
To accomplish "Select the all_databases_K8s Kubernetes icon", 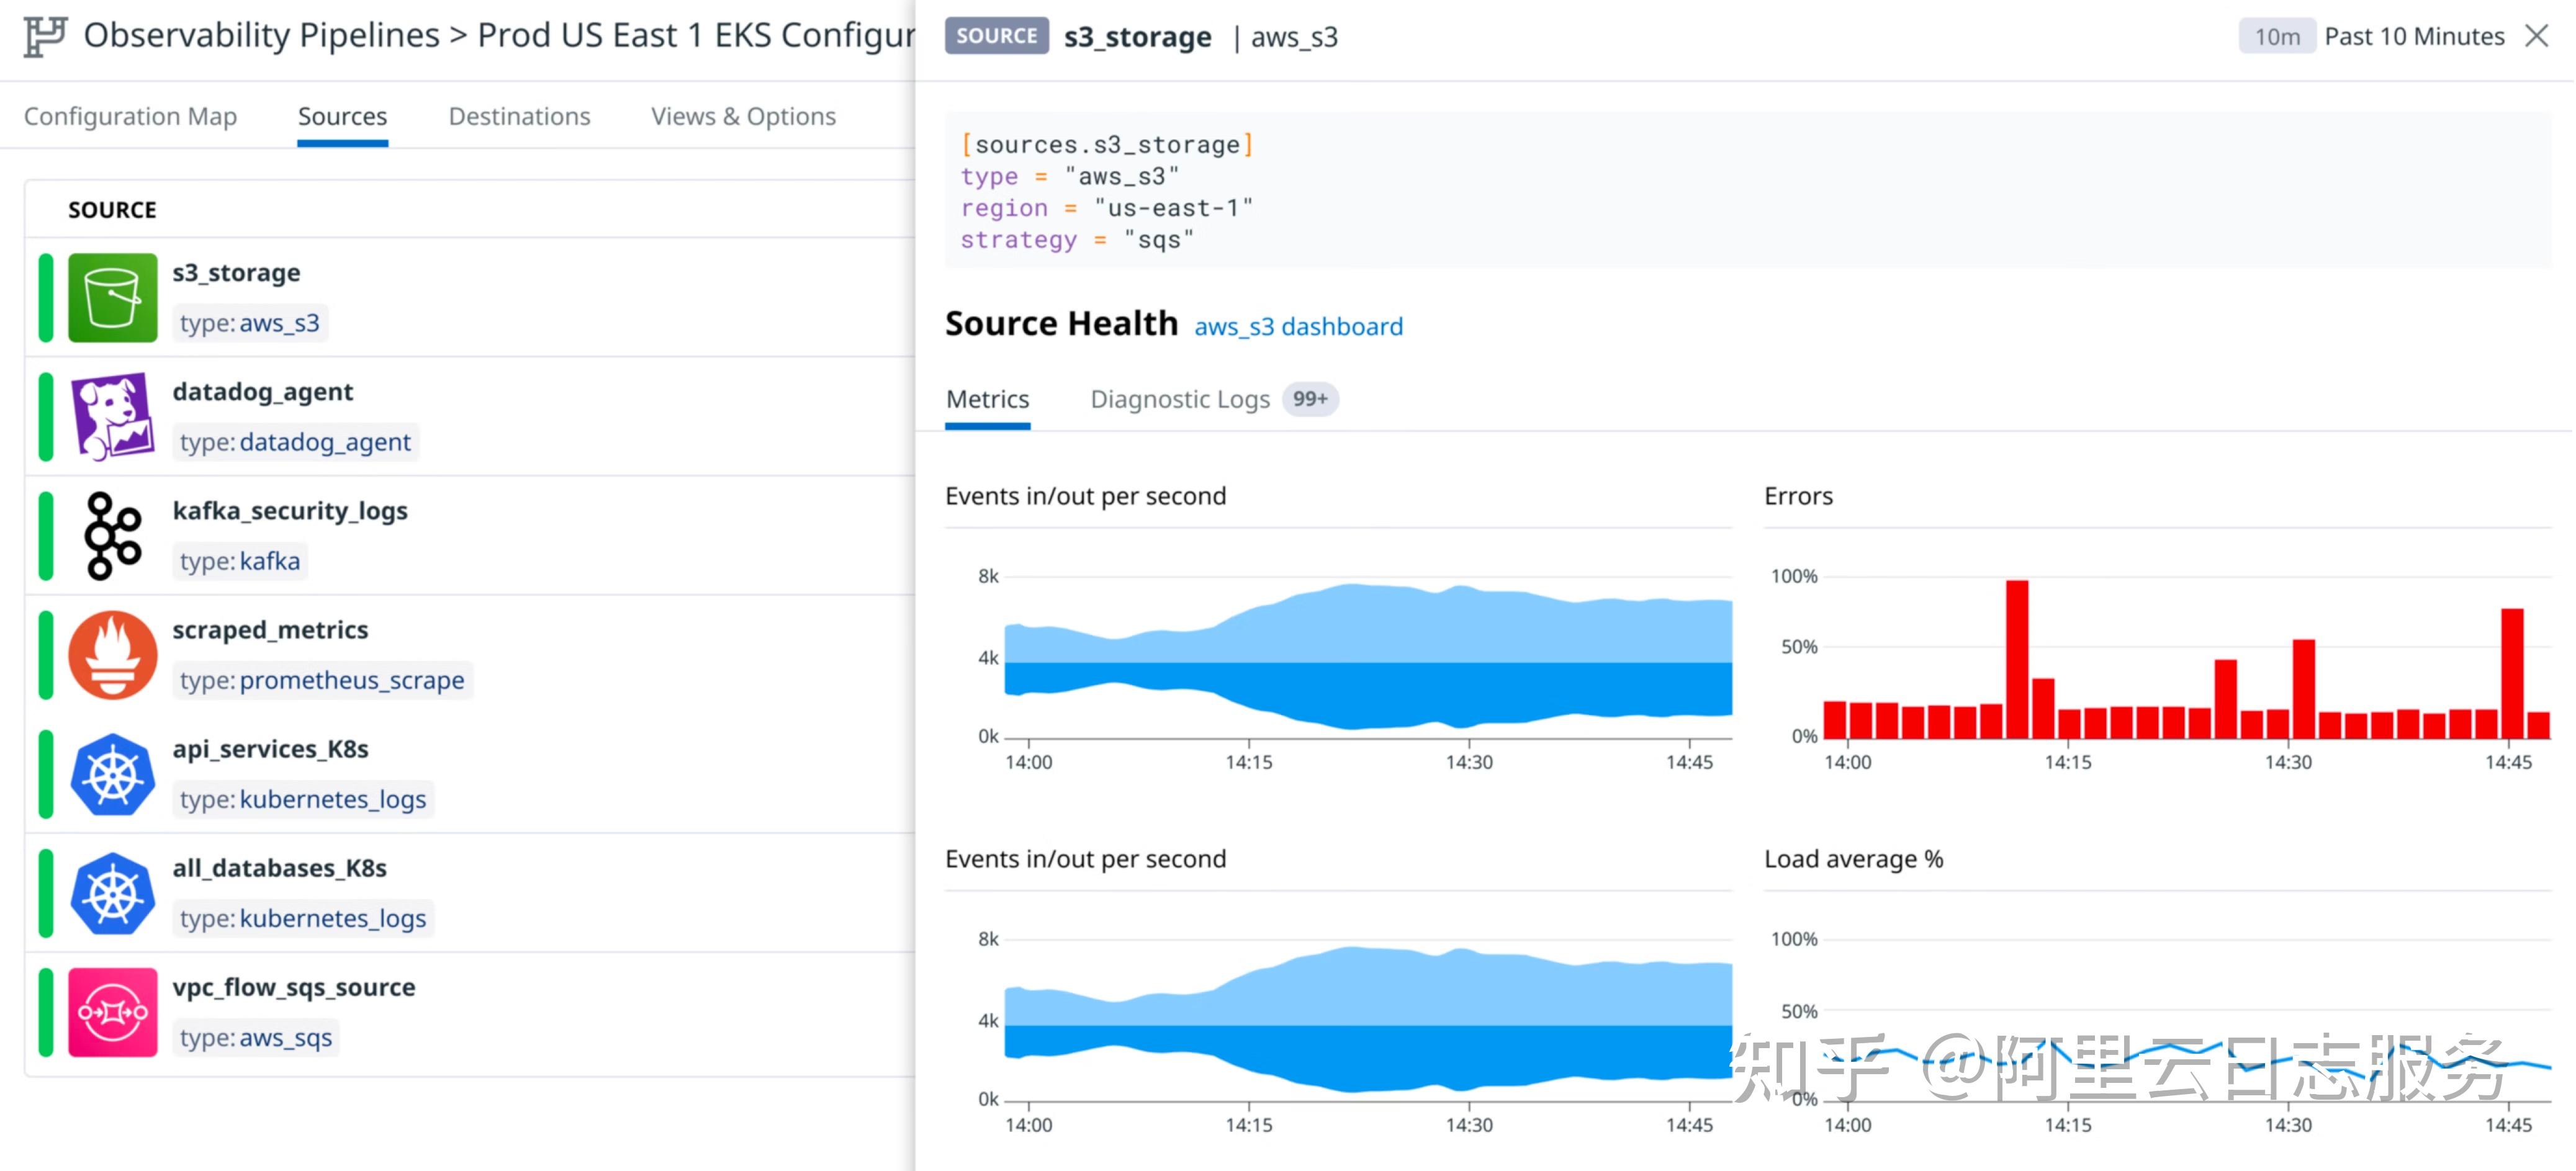I will coord(112,892).
